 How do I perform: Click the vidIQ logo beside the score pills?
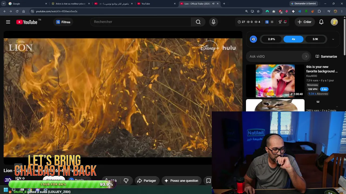click(x=253, y=39)
